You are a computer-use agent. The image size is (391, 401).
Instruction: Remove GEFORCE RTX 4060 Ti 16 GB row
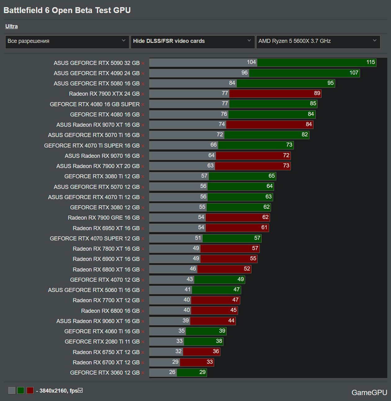click(143, 332)
